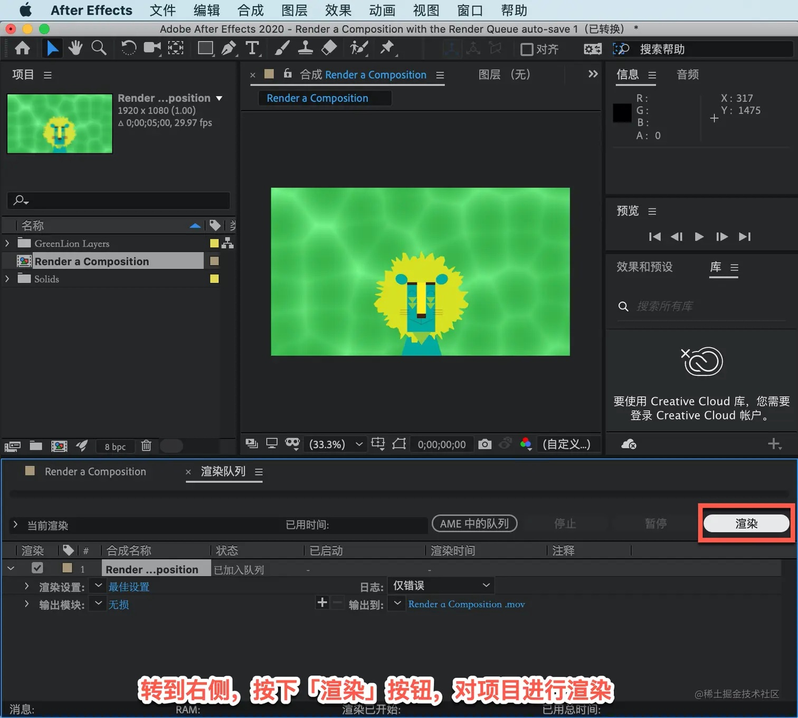Click the 8 bpc color depth toggle
Viewport: 798px width, 718px height.
click(x=115, y=447)
